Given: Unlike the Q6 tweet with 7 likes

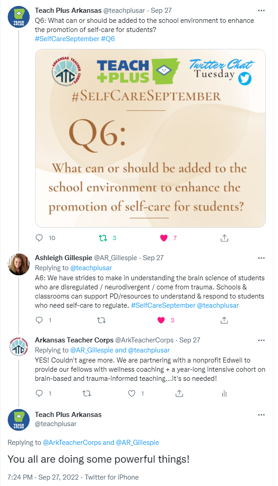Looking at the screenshot, I should tap(164, 238).
